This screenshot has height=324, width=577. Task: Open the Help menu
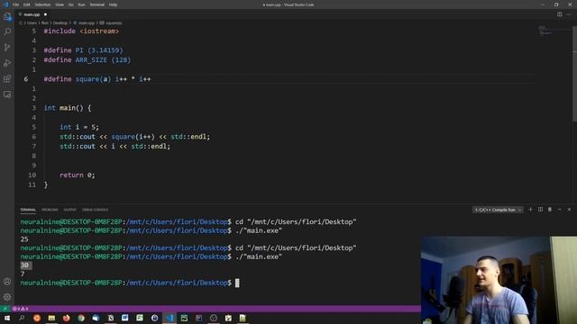[x=113, y=4]
